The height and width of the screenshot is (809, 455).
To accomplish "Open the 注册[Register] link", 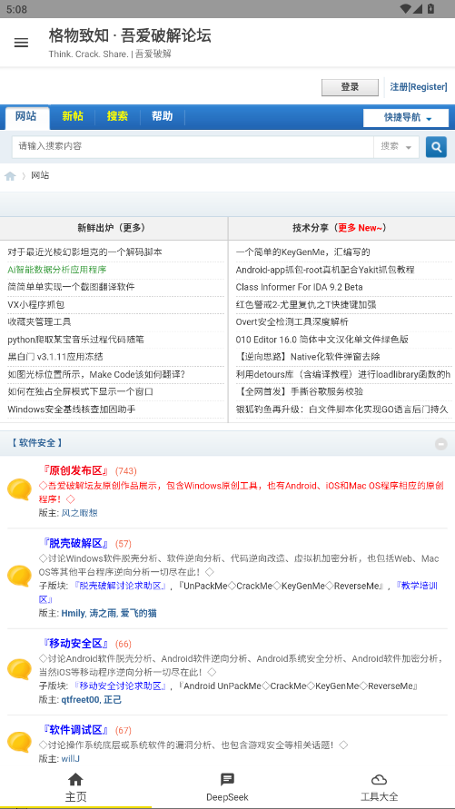I will tap(419, 87).
